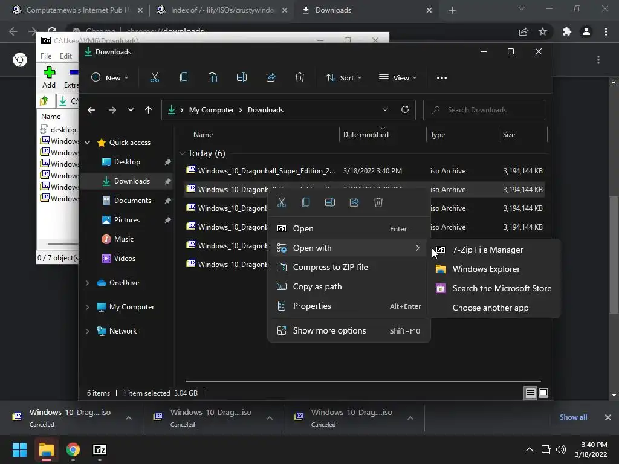
Task: Go back in Explorer navigation
Action: pyautogui.click(x=91, y=110)
